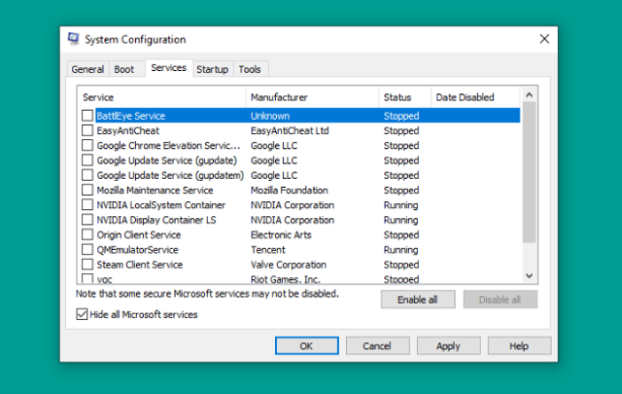Image resolution: width=622 pixels, height=394 pixels.
Task: Tick Google Chrome Elevation Service checkbox
Action: (x=87, y=145)
